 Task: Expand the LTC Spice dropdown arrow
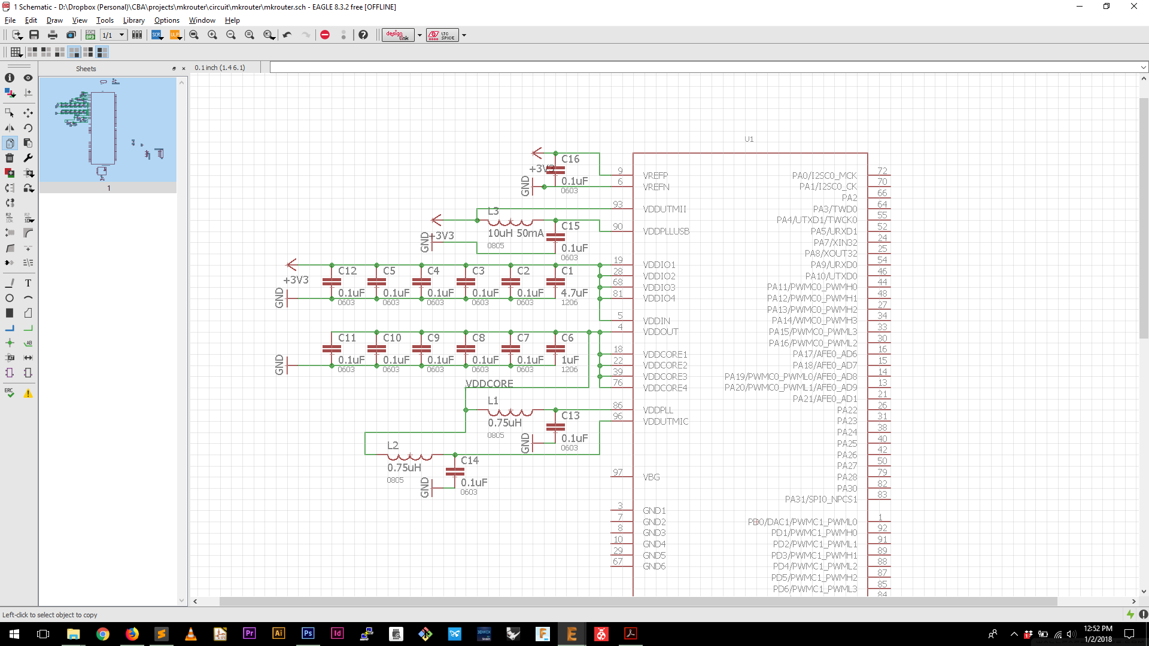point(464,35)
